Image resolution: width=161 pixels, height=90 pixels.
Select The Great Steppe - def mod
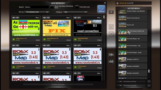tap(133, 39)
